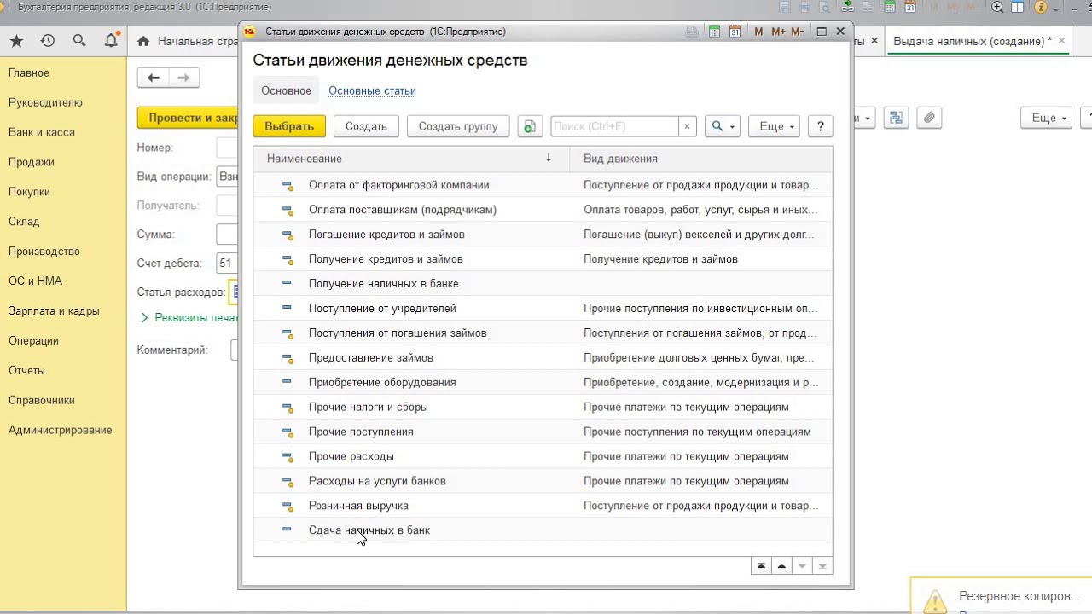Open the search magnifier dropdown in dialog
This screenshot has width=1092, height=614.
tap(723, 126)
